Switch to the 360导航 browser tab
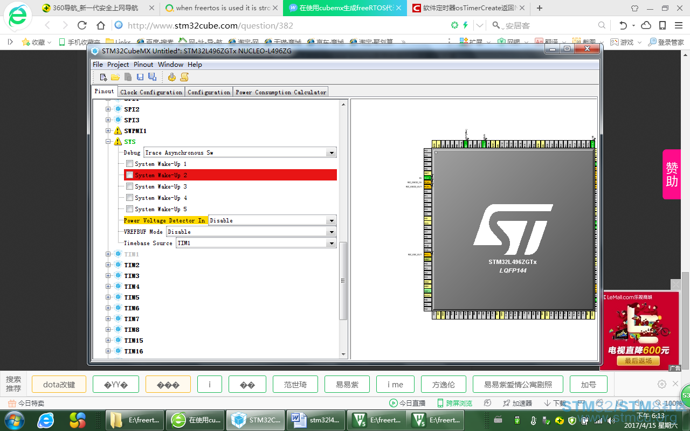 tap(97, 8)
